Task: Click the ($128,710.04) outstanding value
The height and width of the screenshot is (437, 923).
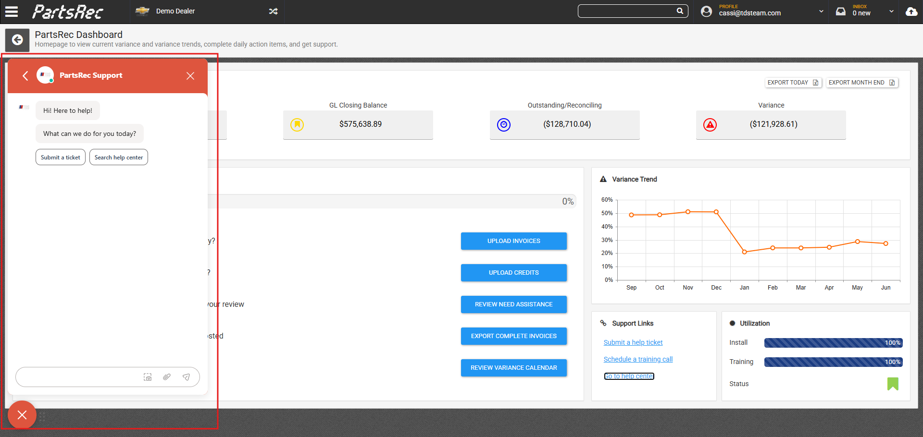Action: tap(567, 124)
